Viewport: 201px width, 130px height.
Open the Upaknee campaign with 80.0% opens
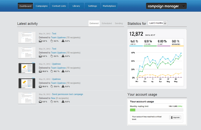(56, 79)
